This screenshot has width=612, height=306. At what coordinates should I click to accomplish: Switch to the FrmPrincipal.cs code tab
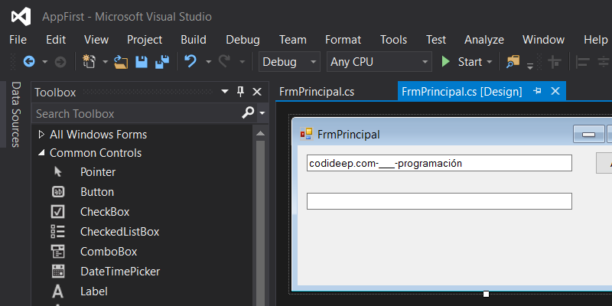[x=317, y=92]
